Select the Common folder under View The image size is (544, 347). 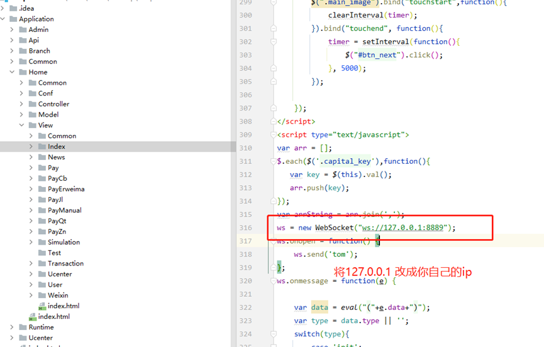click(x=62, y=136)
